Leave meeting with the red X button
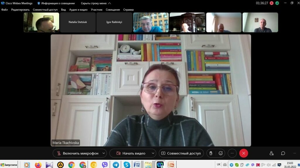This screenshot has height=168, width=300. [243, 153]
